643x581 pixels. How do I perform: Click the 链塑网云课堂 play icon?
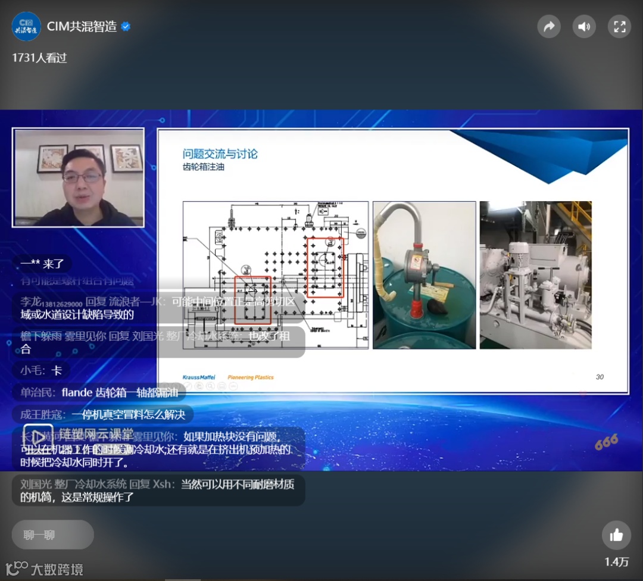click(38, 437)
